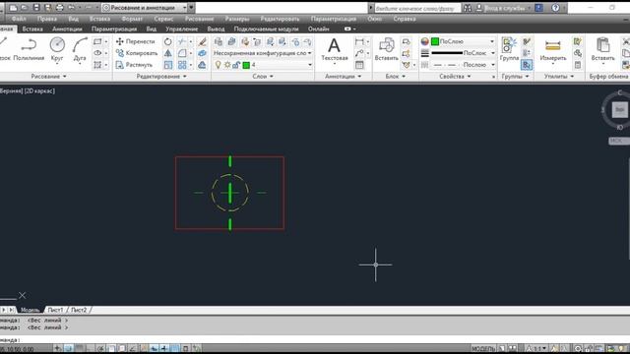
Task: Select the Polyline (Полилиния) tool
Action: tap(29, 50)
